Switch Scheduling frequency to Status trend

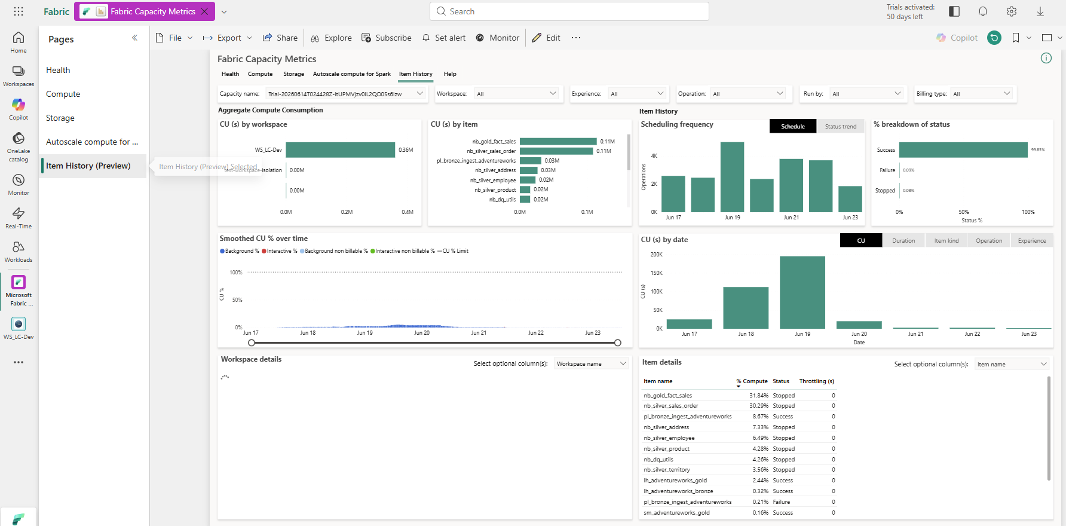[x=840, y=126]
